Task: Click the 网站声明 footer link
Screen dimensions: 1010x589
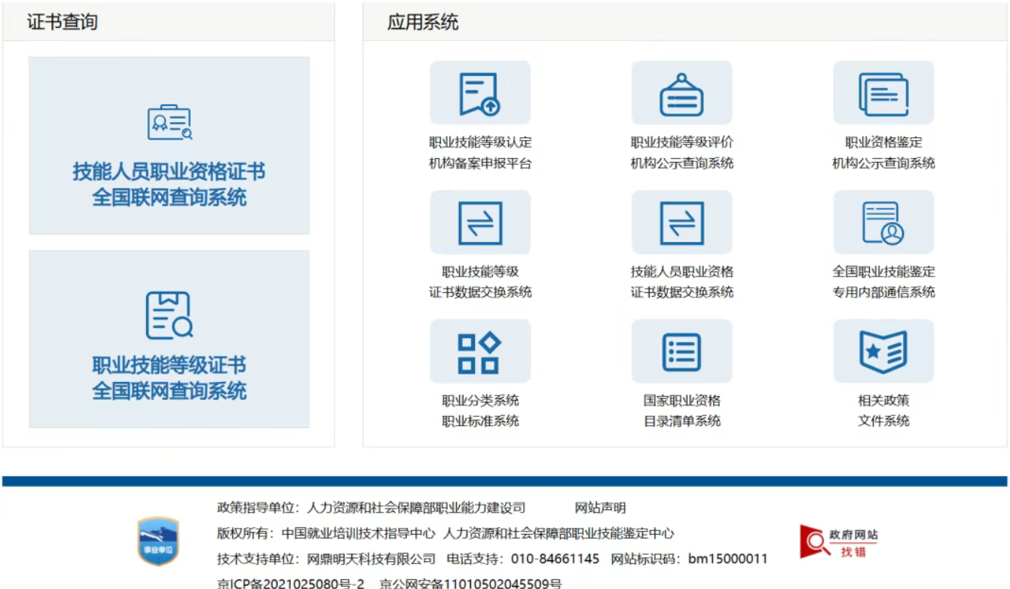Action: point(600,508)
